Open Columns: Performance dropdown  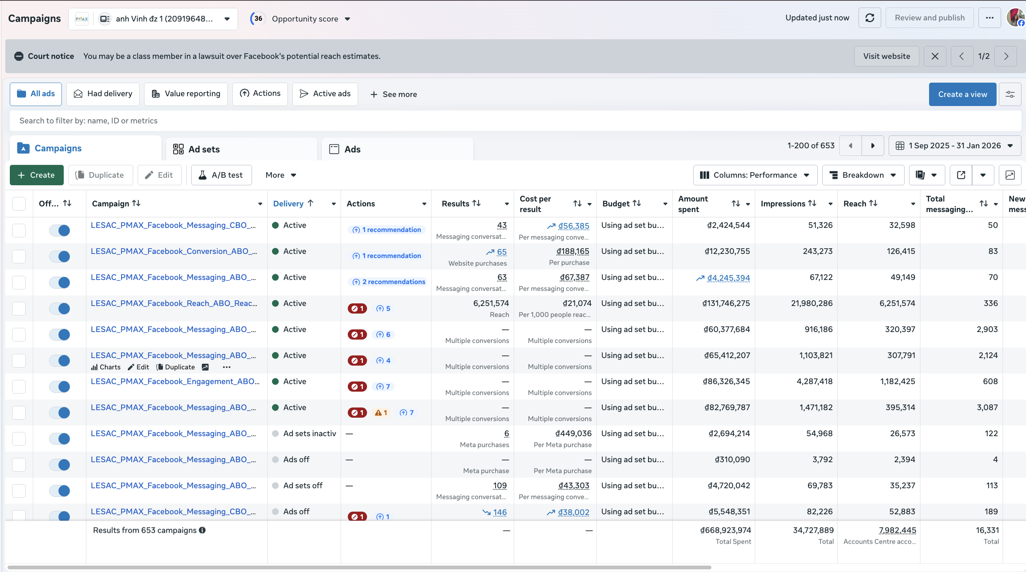[x=755, y=175]
